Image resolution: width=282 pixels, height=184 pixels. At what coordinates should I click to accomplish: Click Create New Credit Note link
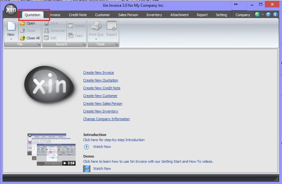(x=102, y=88)
